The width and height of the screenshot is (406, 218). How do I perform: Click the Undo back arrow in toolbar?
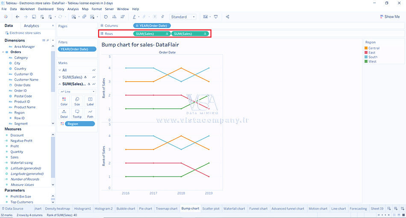(x=18, y=17)
